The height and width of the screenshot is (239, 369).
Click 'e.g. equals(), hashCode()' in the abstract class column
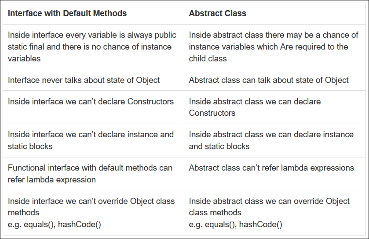235,225
